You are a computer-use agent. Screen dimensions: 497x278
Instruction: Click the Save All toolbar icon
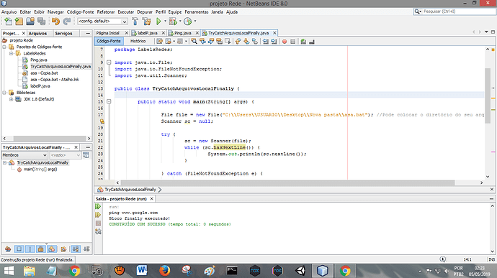tap(42, 22)
